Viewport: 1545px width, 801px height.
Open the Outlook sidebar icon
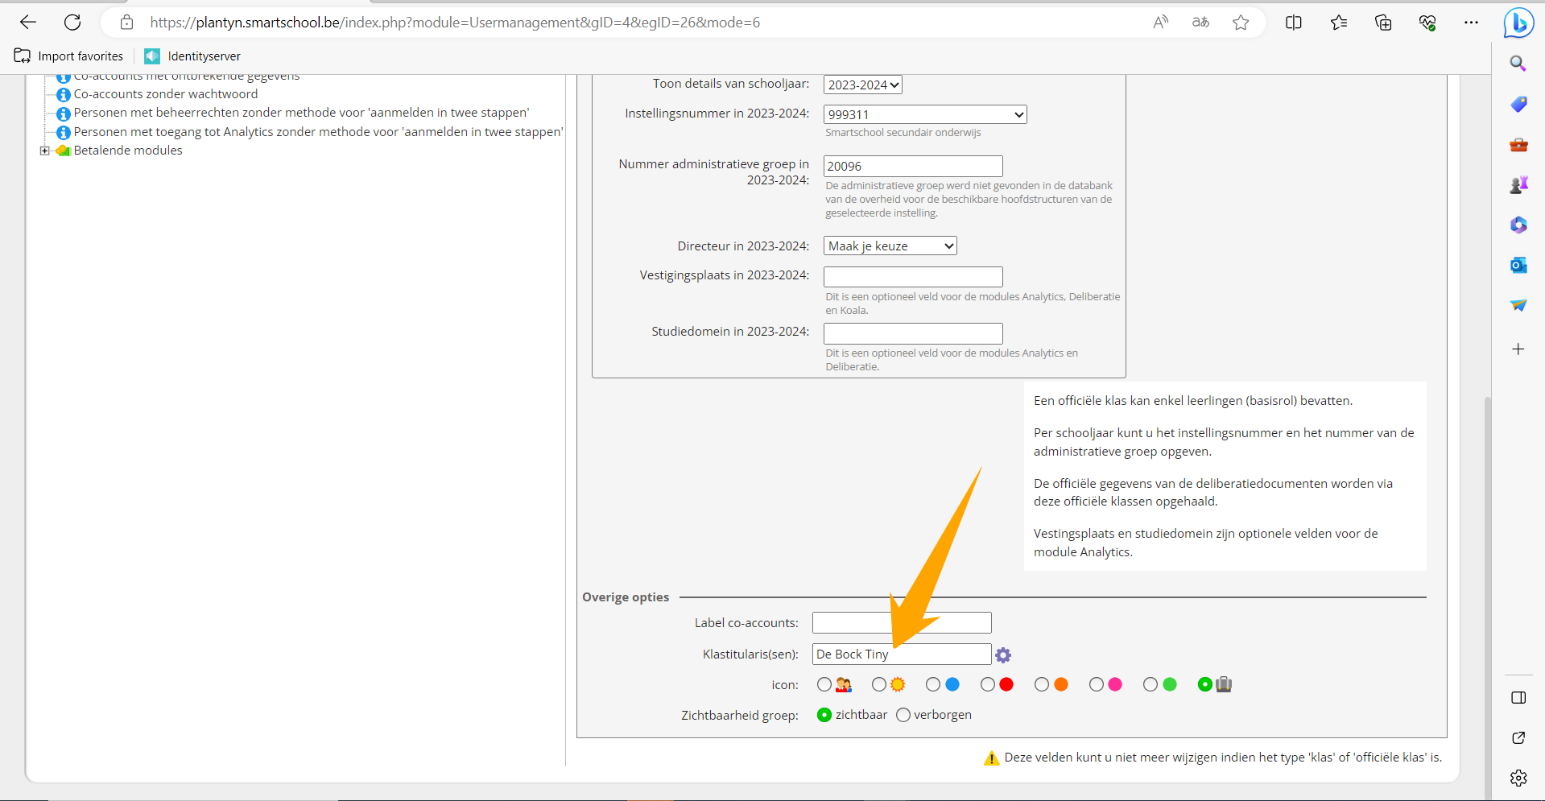click(1518, 265)
